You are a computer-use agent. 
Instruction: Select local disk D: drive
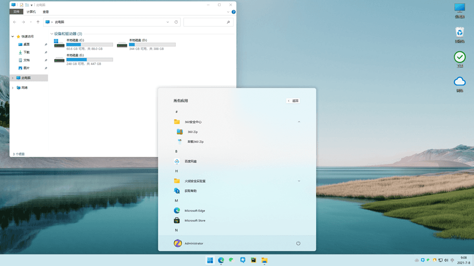(x=146, y=44)
